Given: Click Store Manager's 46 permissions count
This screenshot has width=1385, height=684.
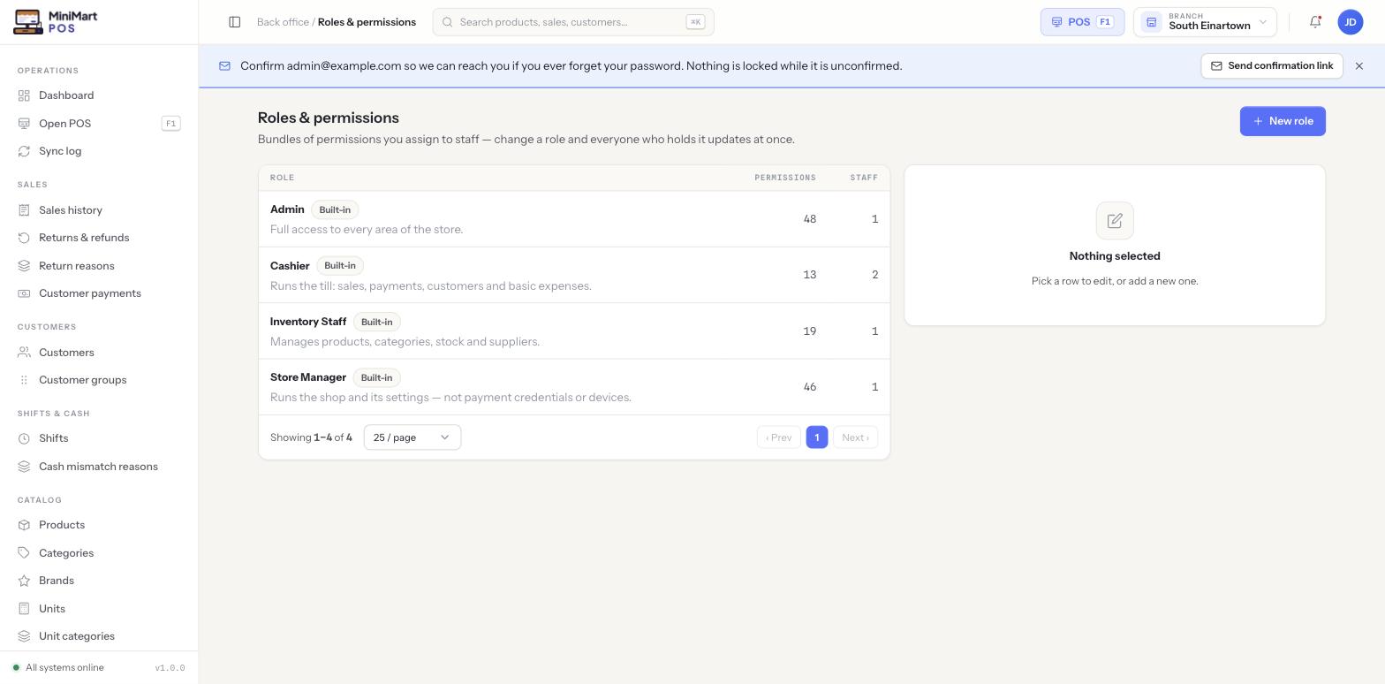Looking at the screenshot, I should (810, 387).
